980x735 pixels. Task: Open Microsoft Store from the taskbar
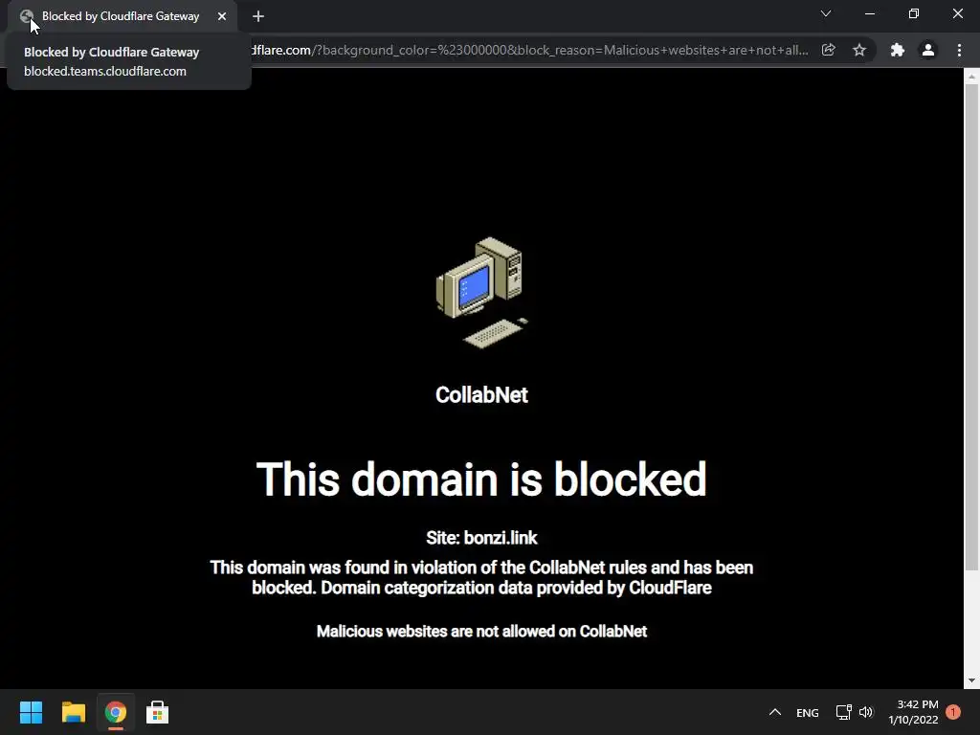click(158, 712)
